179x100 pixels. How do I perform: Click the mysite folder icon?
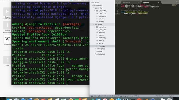pyautogui.click(x=96, y=8)
